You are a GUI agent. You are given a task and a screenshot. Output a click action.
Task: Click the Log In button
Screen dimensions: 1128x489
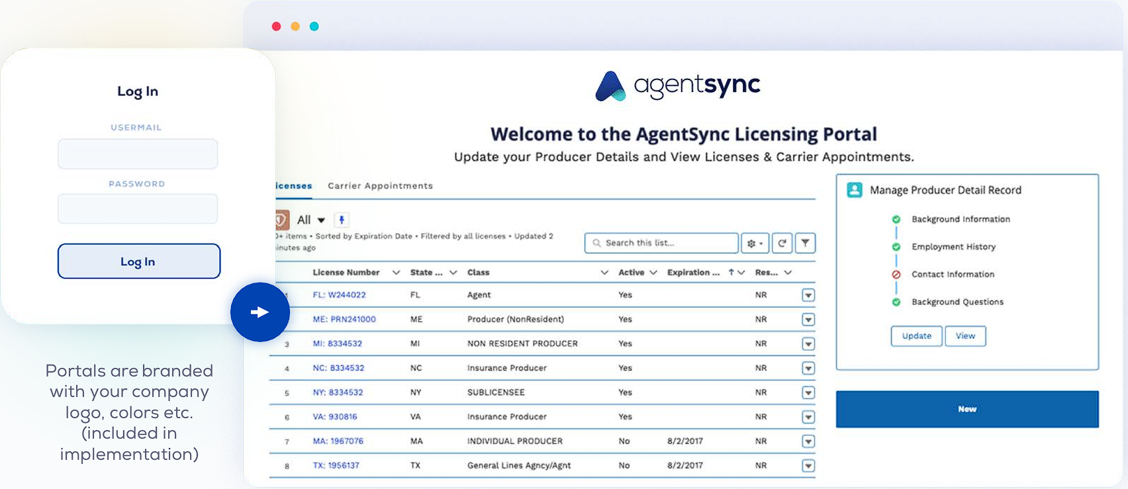pyautogui.click(x=139, y=261)
